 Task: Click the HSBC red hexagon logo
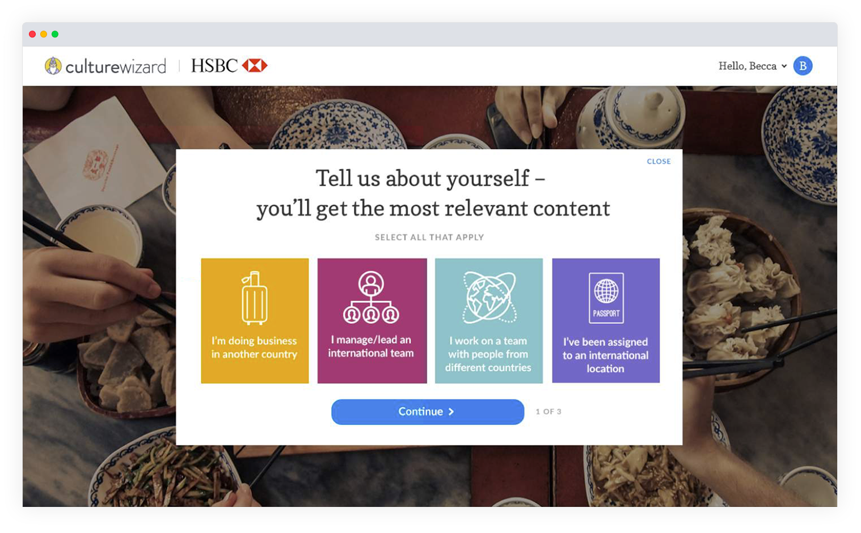pyautogui.click(x=255, y=66)
